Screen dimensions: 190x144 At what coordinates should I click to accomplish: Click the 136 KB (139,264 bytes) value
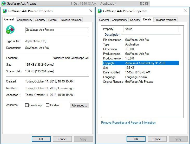click(x=40, y=71)
